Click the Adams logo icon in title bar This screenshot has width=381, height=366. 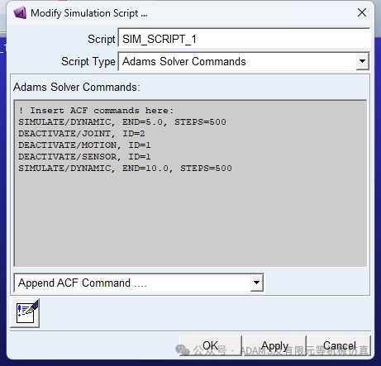pyautogui.click(x=20, y=12)
